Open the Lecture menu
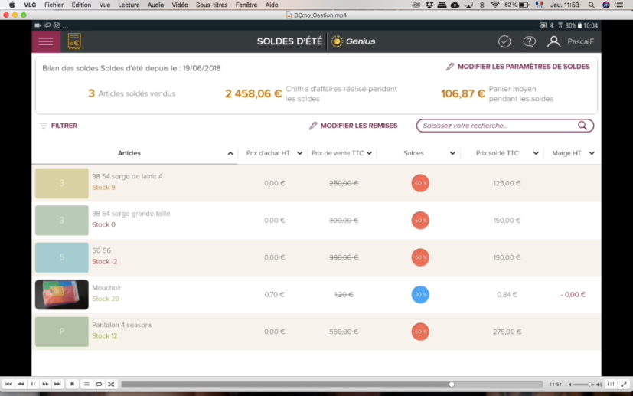This screenshot has width=633, height=396. coord(129,5)
